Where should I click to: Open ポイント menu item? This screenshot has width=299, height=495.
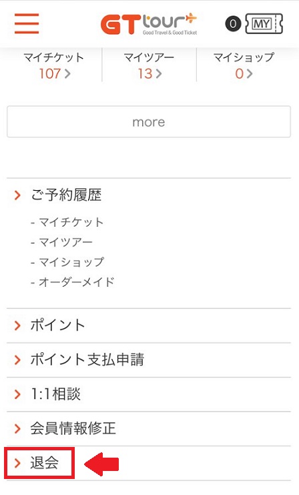[x=149, y=326]
